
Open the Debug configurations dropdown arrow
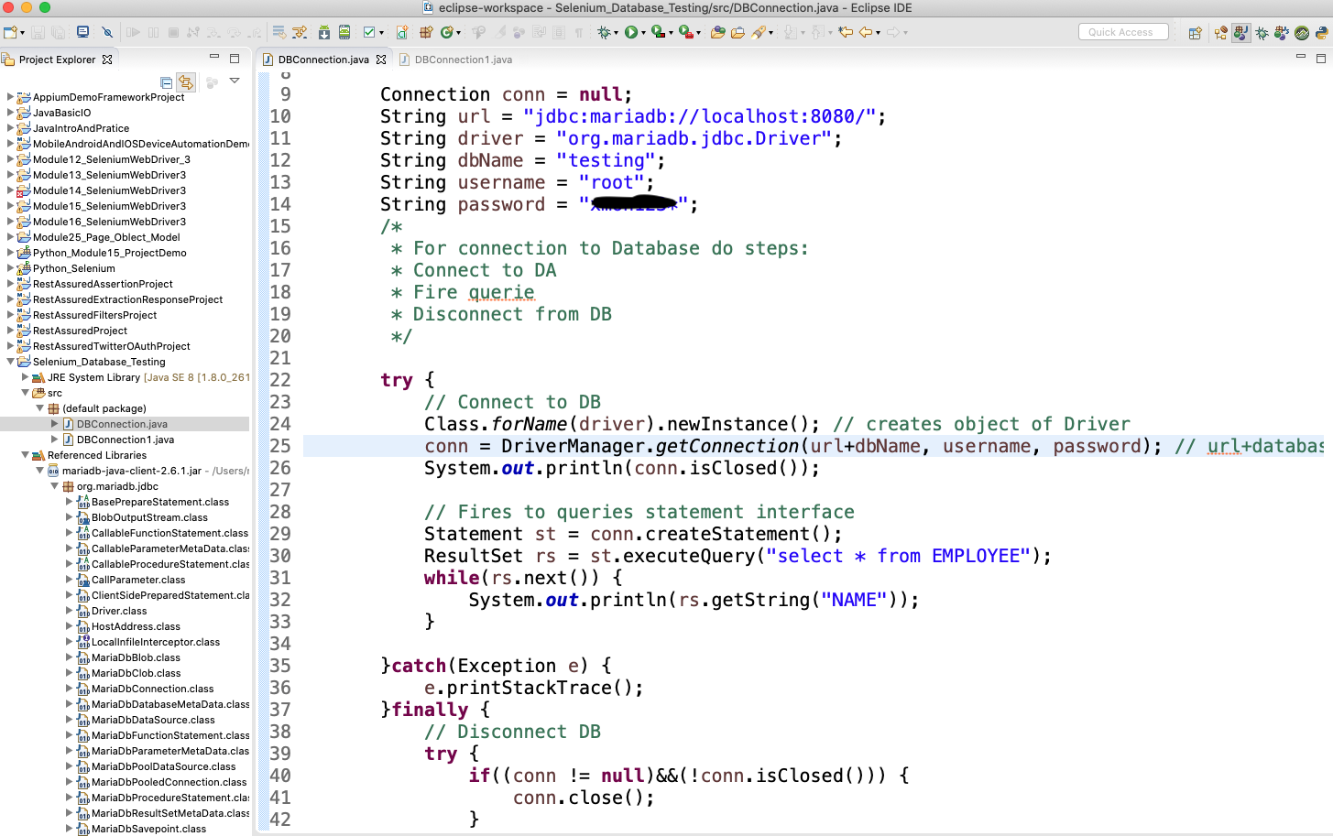click(616, 33)
